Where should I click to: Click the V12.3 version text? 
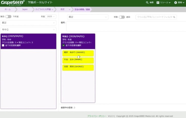110,116
